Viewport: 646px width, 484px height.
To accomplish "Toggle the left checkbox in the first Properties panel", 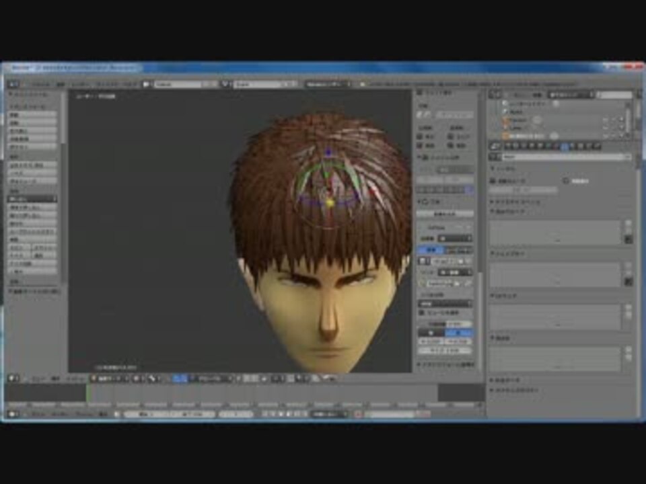I will 493,181.
